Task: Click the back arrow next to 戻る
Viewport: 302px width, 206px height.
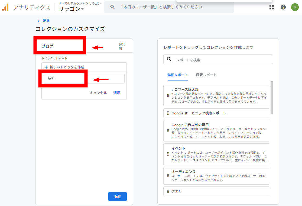Action: click(x=39, y=21)
